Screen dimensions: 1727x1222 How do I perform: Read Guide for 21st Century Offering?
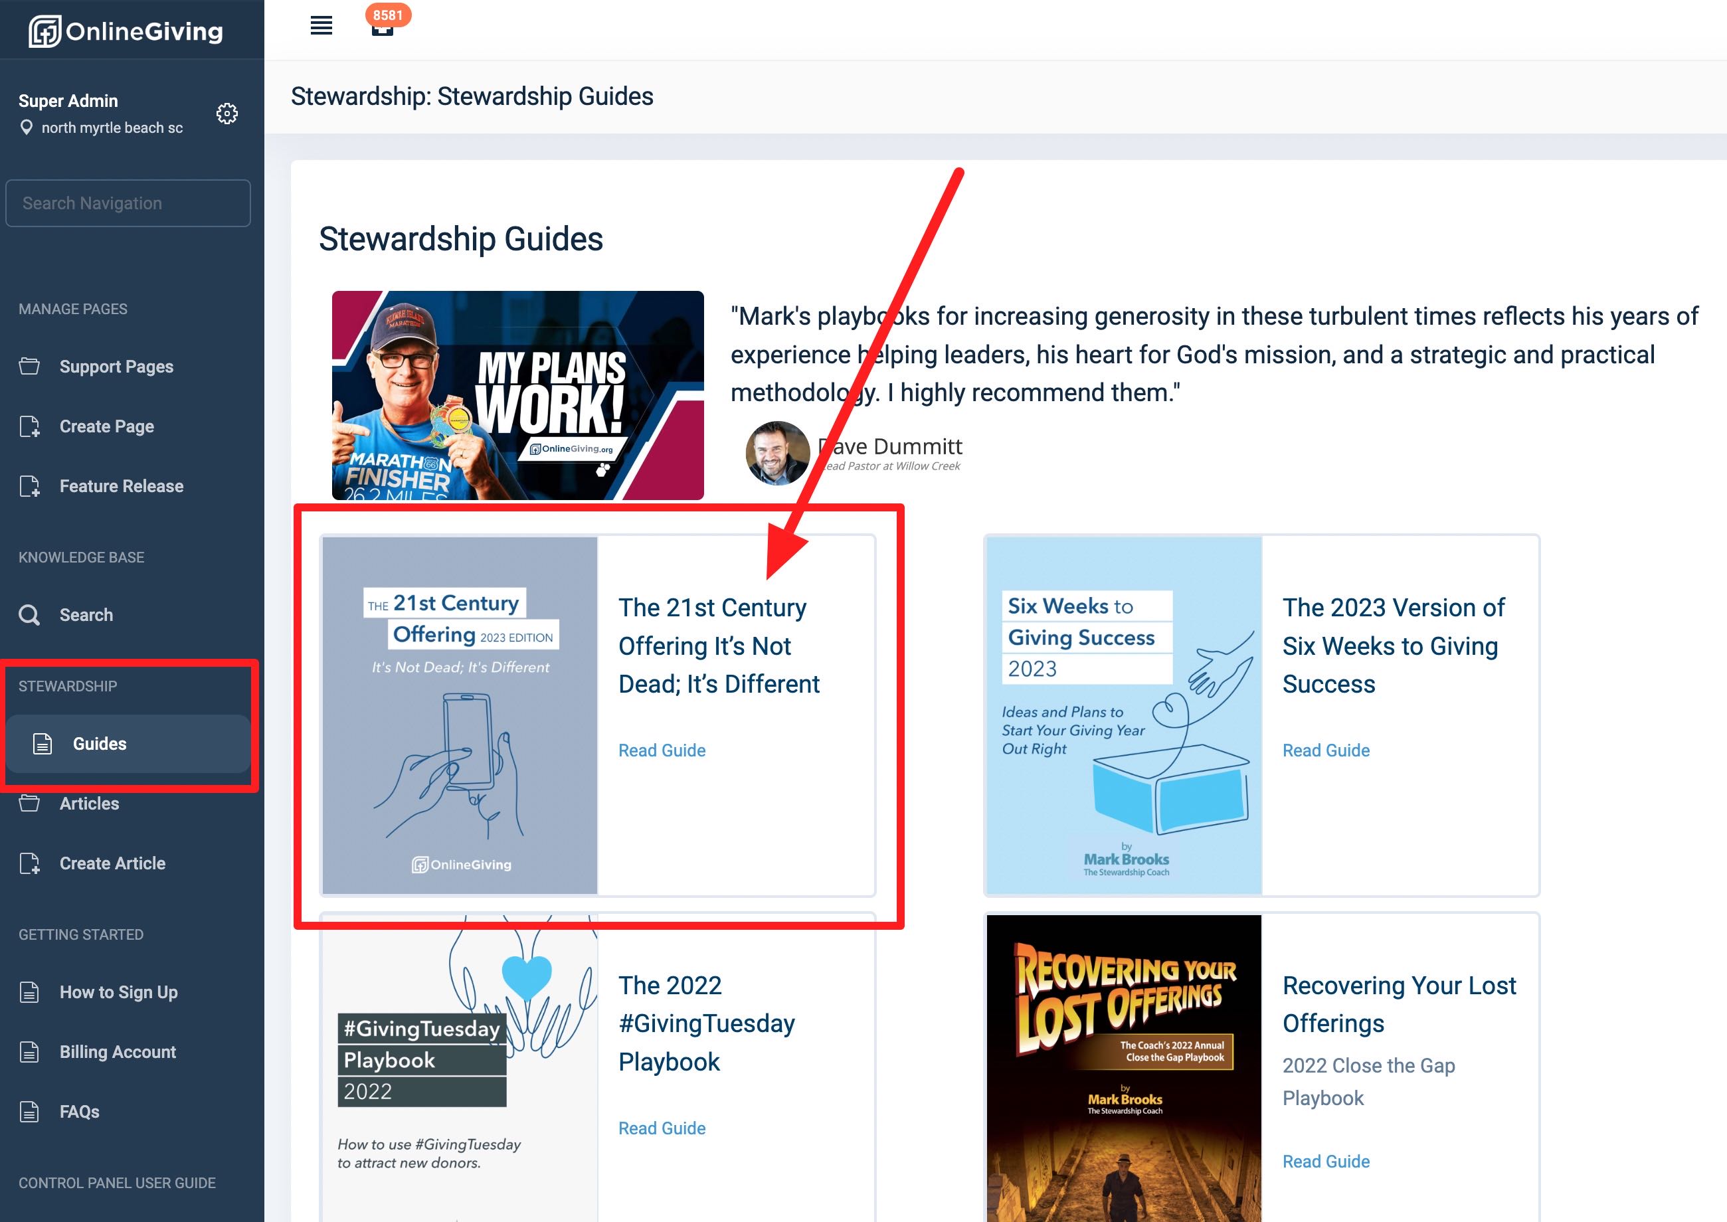(x=662, y=750)
